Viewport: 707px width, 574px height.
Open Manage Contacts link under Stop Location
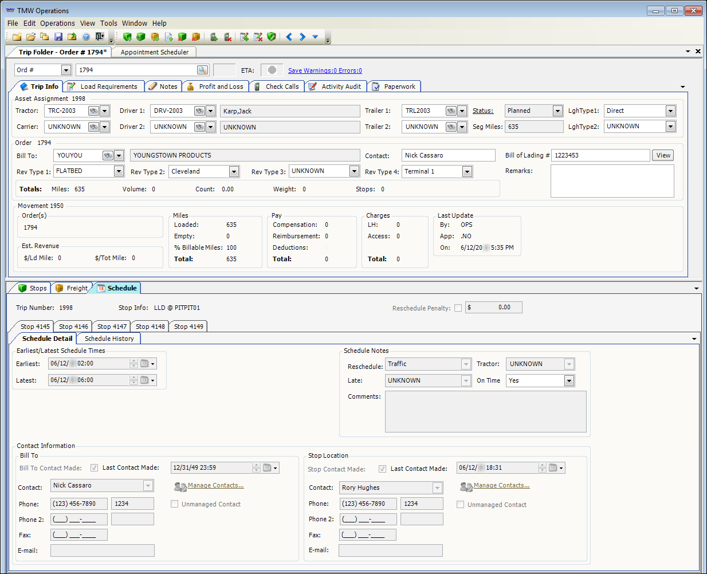coord(501,485)
